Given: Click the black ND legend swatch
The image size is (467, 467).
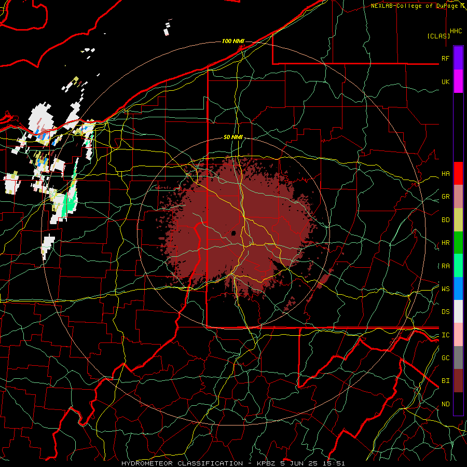Looking at the screenshot, I should [x=458, y=404].
